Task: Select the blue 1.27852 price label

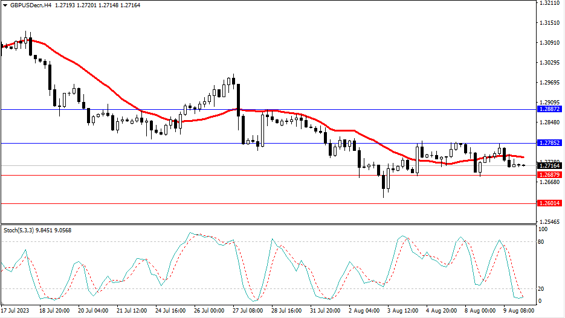Action: (549, 143)
